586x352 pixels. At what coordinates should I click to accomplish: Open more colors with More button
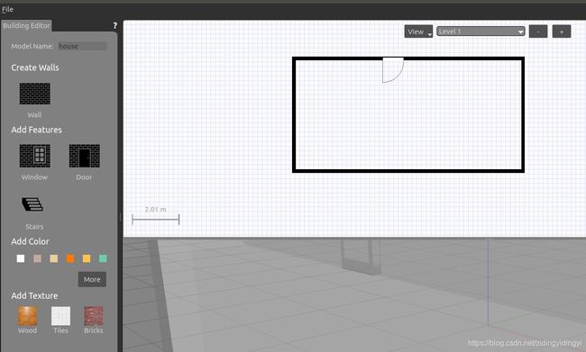tap(92, 279)
